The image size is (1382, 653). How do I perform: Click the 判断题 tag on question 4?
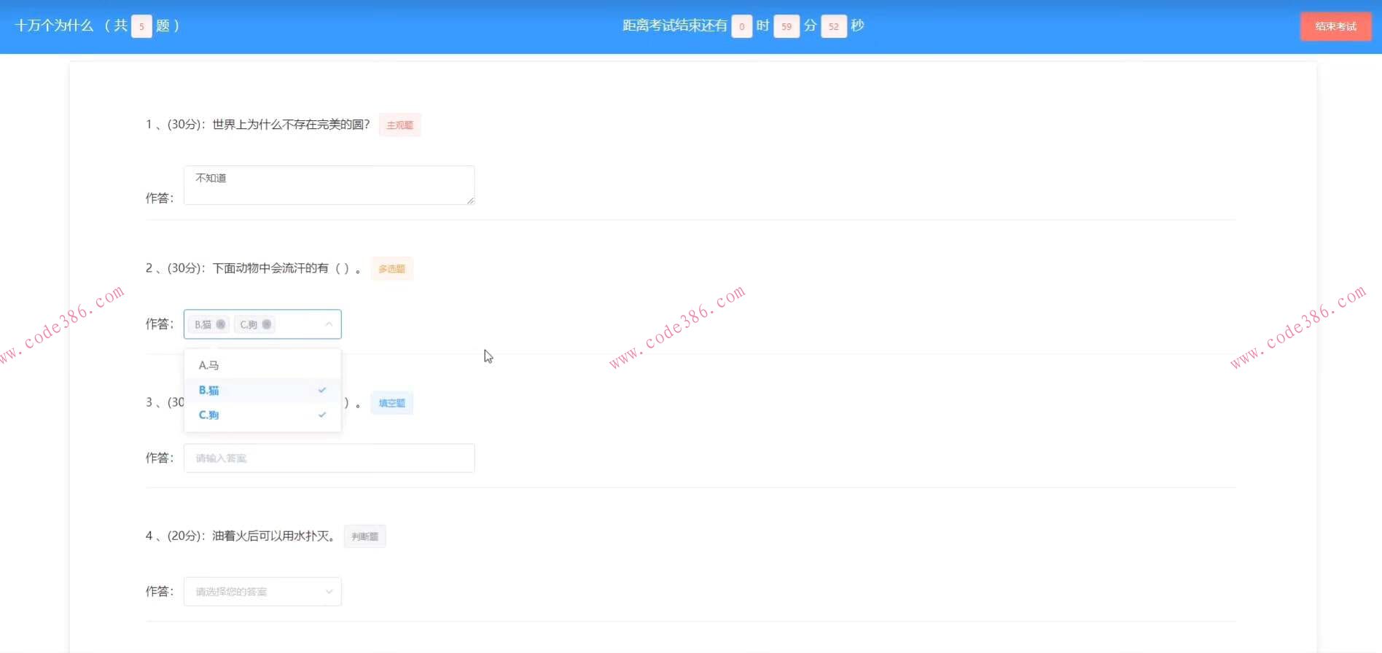coord(364,536)
